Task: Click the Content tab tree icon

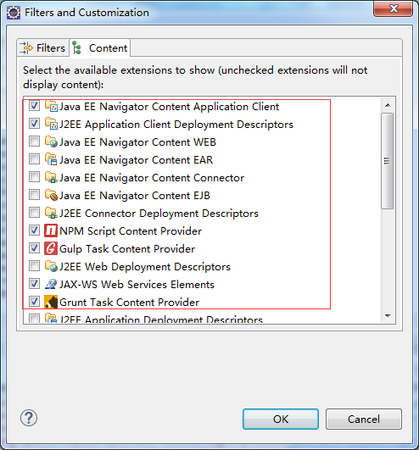Action: coord(77,48)
